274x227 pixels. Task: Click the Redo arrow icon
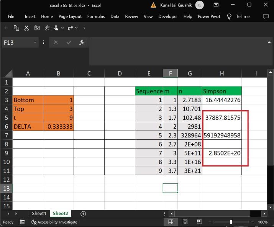70,28
